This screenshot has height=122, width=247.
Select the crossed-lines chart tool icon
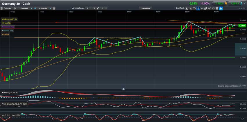tap(210, 8)
